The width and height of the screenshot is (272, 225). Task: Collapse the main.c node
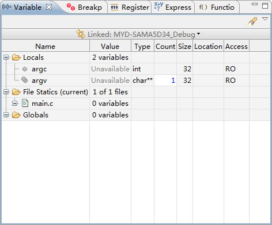pyautogui.click(x=14, y=104)
